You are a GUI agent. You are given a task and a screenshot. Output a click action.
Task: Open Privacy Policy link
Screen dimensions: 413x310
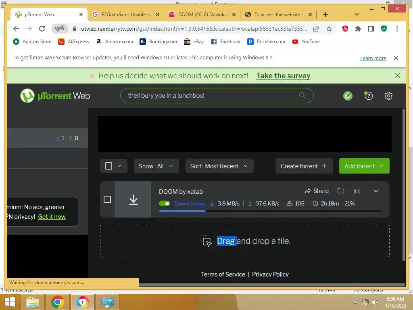click(x=270, y=274)
